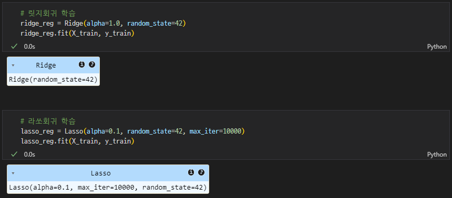452x198 pixels.
Task: Click the Lasso estimator info "i" icon
Action: tap(191, 172)
